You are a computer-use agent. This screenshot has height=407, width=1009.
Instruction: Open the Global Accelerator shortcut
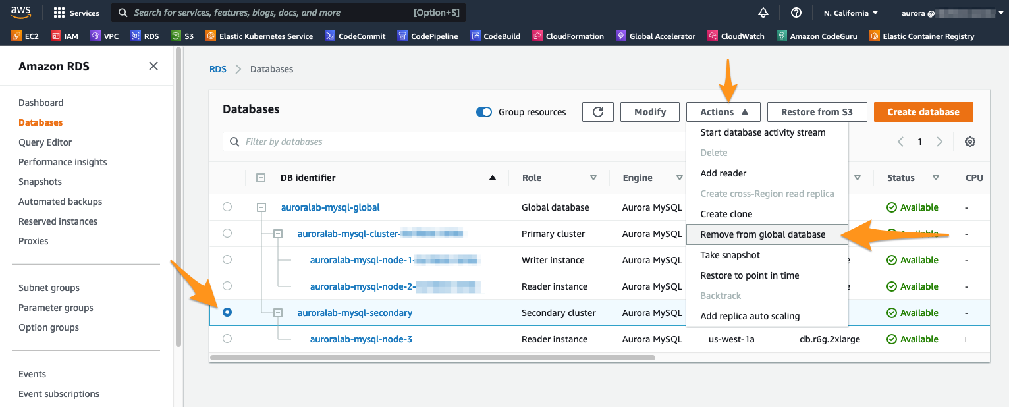pyautogui.click(x=656, y=36)
